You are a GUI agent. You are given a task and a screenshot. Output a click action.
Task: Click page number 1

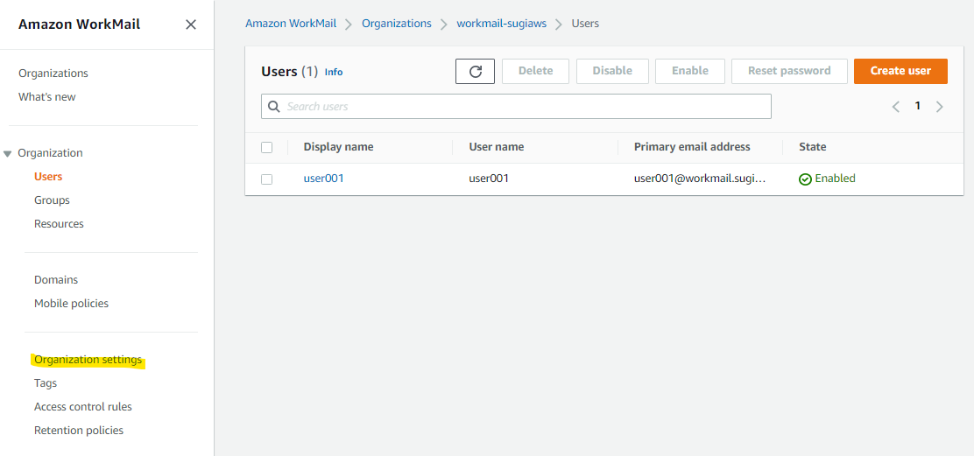[917, 106]
